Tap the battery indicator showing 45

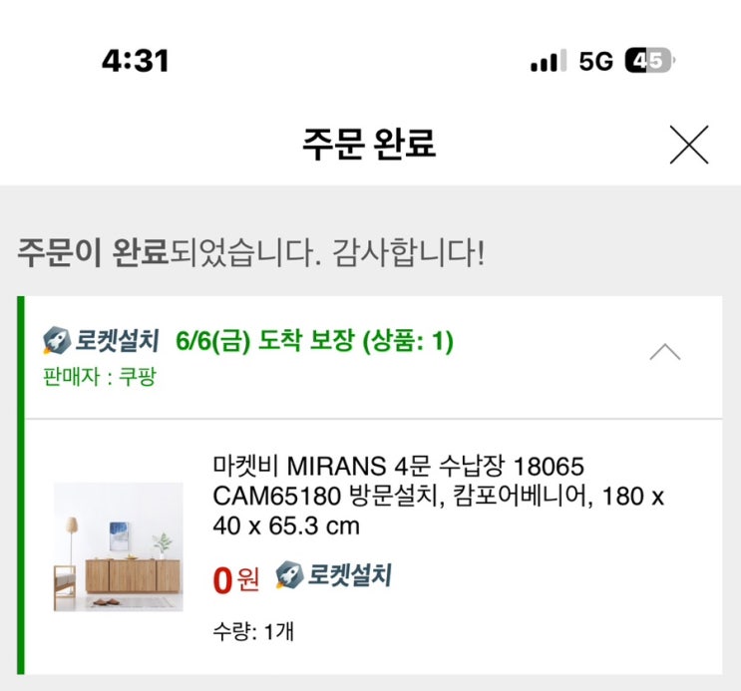click(x=649, y=61)
